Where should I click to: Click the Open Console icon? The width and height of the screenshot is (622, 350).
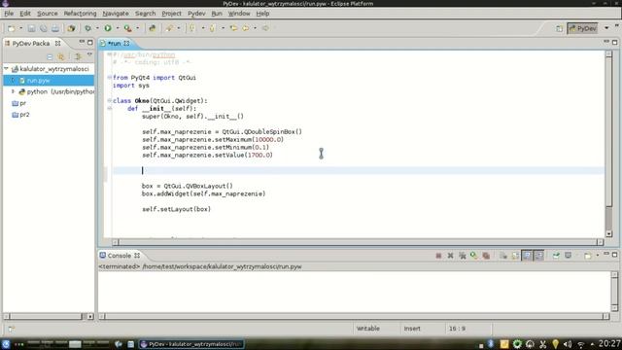tap(587, 256)
